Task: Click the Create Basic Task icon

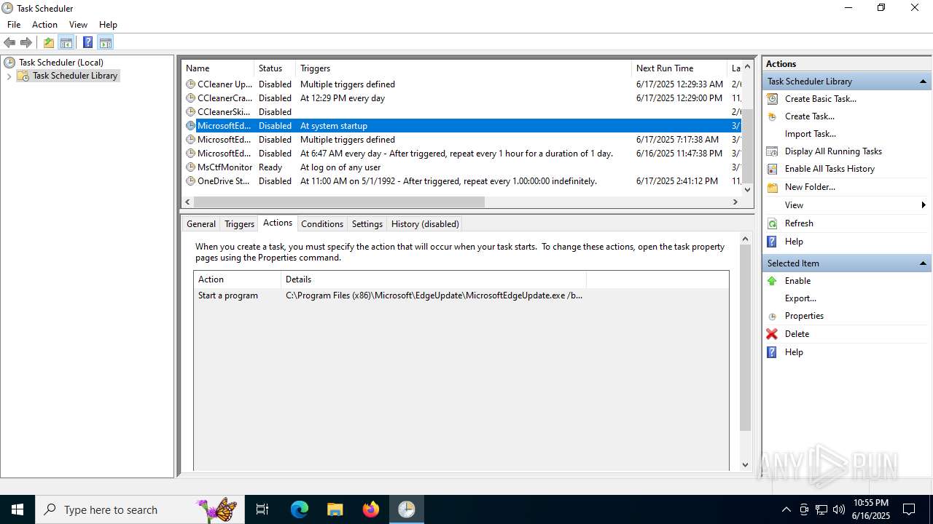Action: click(773, 99)
